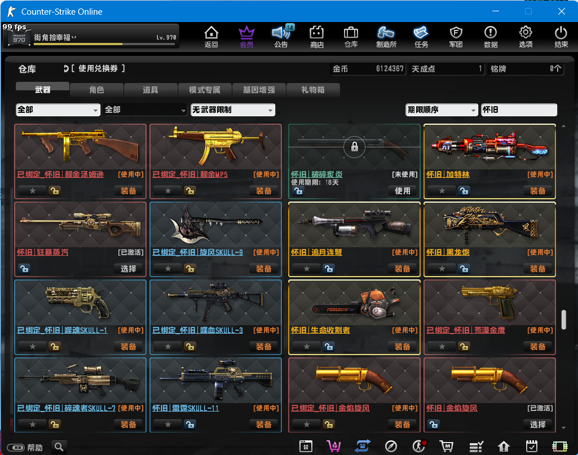The image size is (578, 455).
Task: Open the M shopping cart icon
Action: click(x=447, y=446)
